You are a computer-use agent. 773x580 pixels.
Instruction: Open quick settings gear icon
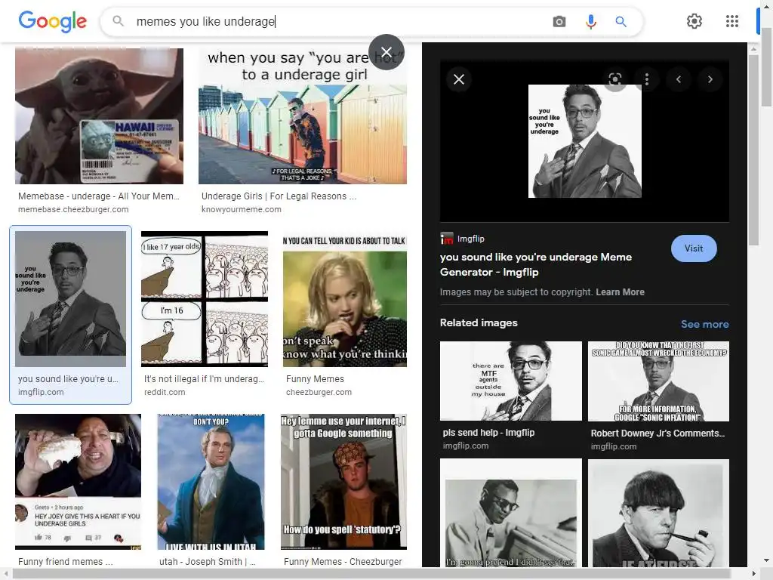click(x=694, y=21)
